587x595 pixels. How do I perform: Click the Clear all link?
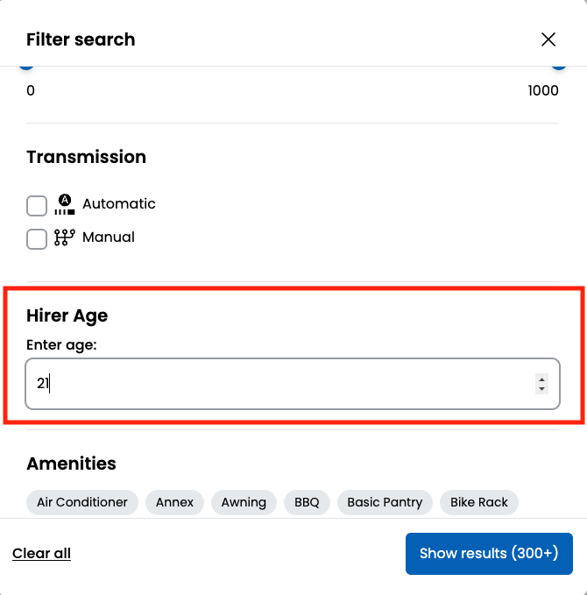pos(41,553)
